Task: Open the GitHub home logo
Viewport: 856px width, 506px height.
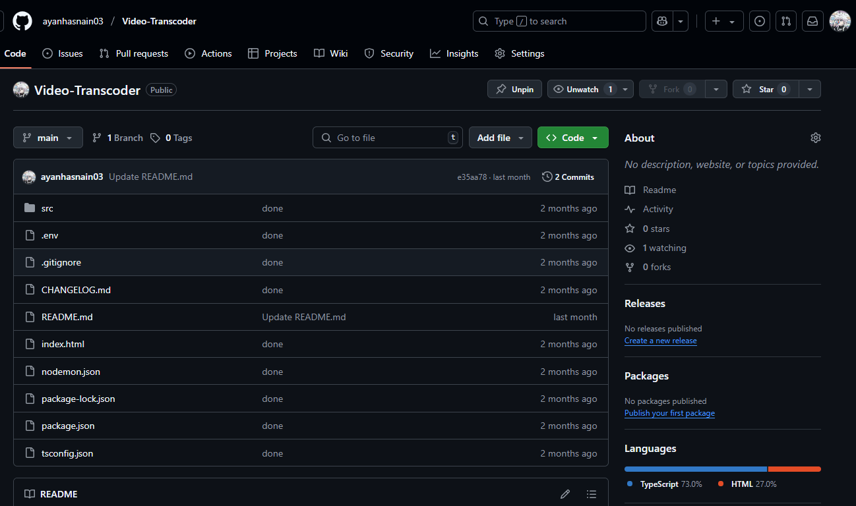Action: coord(22,21)
